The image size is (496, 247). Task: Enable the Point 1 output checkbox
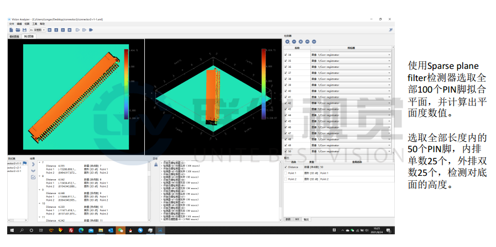click(286, 173)
